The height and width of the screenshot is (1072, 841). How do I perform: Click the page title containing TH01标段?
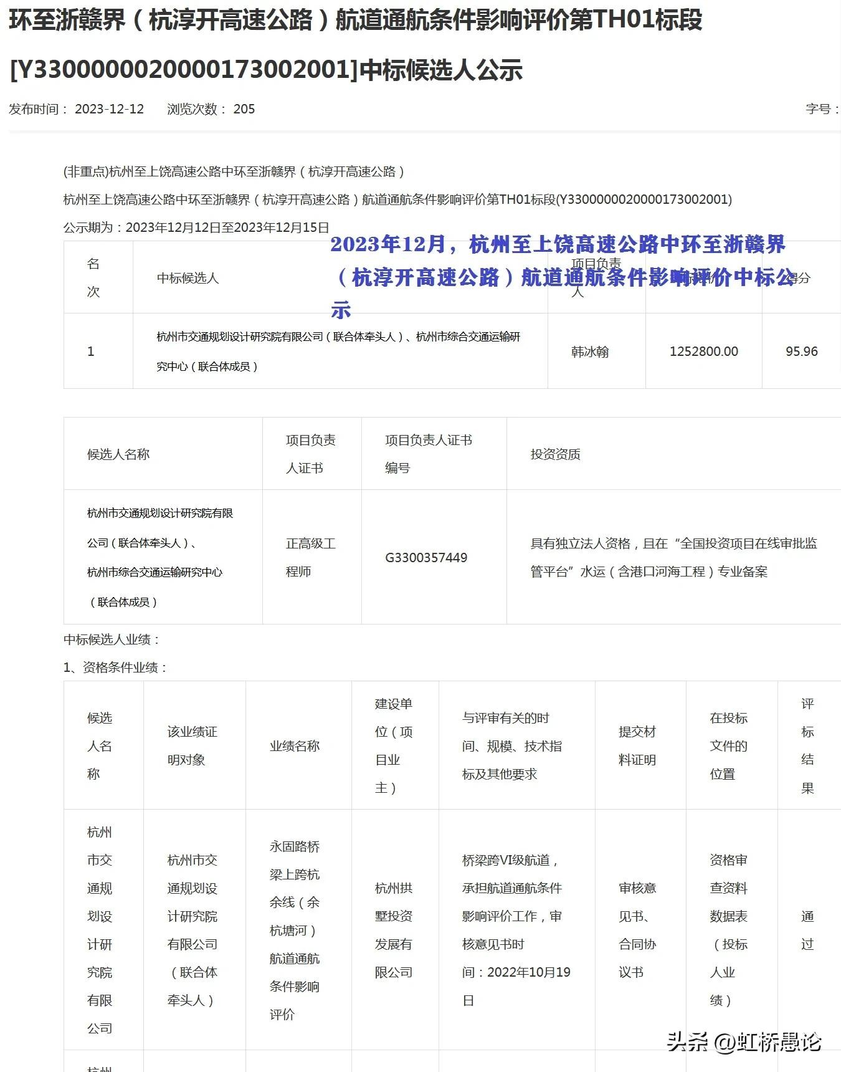pyautogui.click(x=356, y=45)
